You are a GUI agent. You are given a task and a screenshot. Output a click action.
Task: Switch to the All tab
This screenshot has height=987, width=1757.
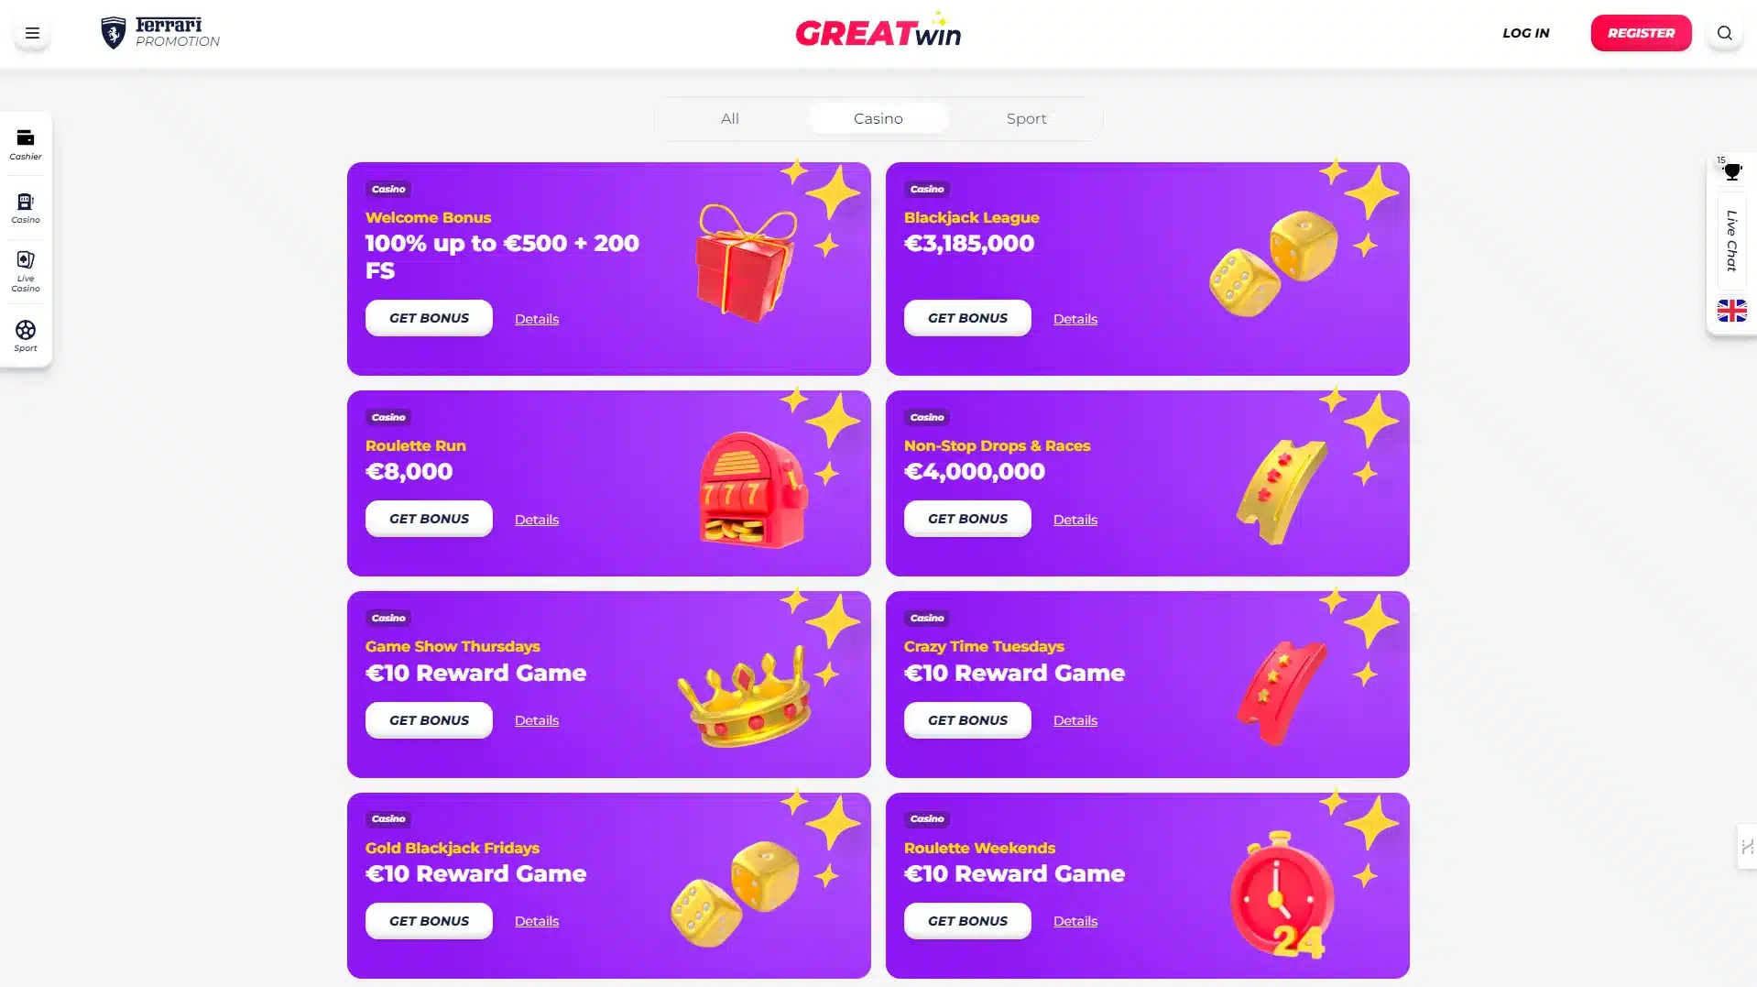tap(729, 118)
